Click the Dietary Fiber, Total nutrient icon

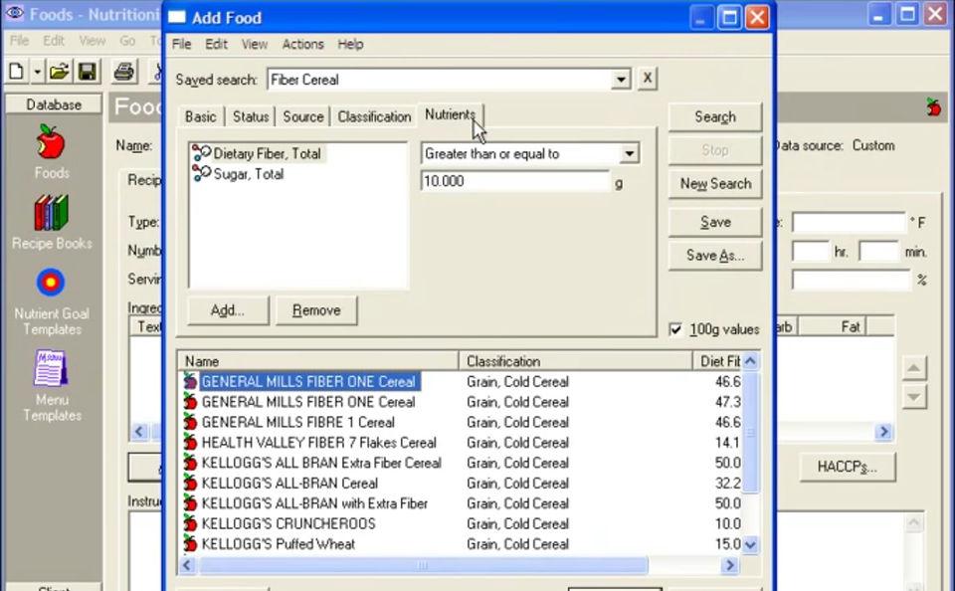201,153
